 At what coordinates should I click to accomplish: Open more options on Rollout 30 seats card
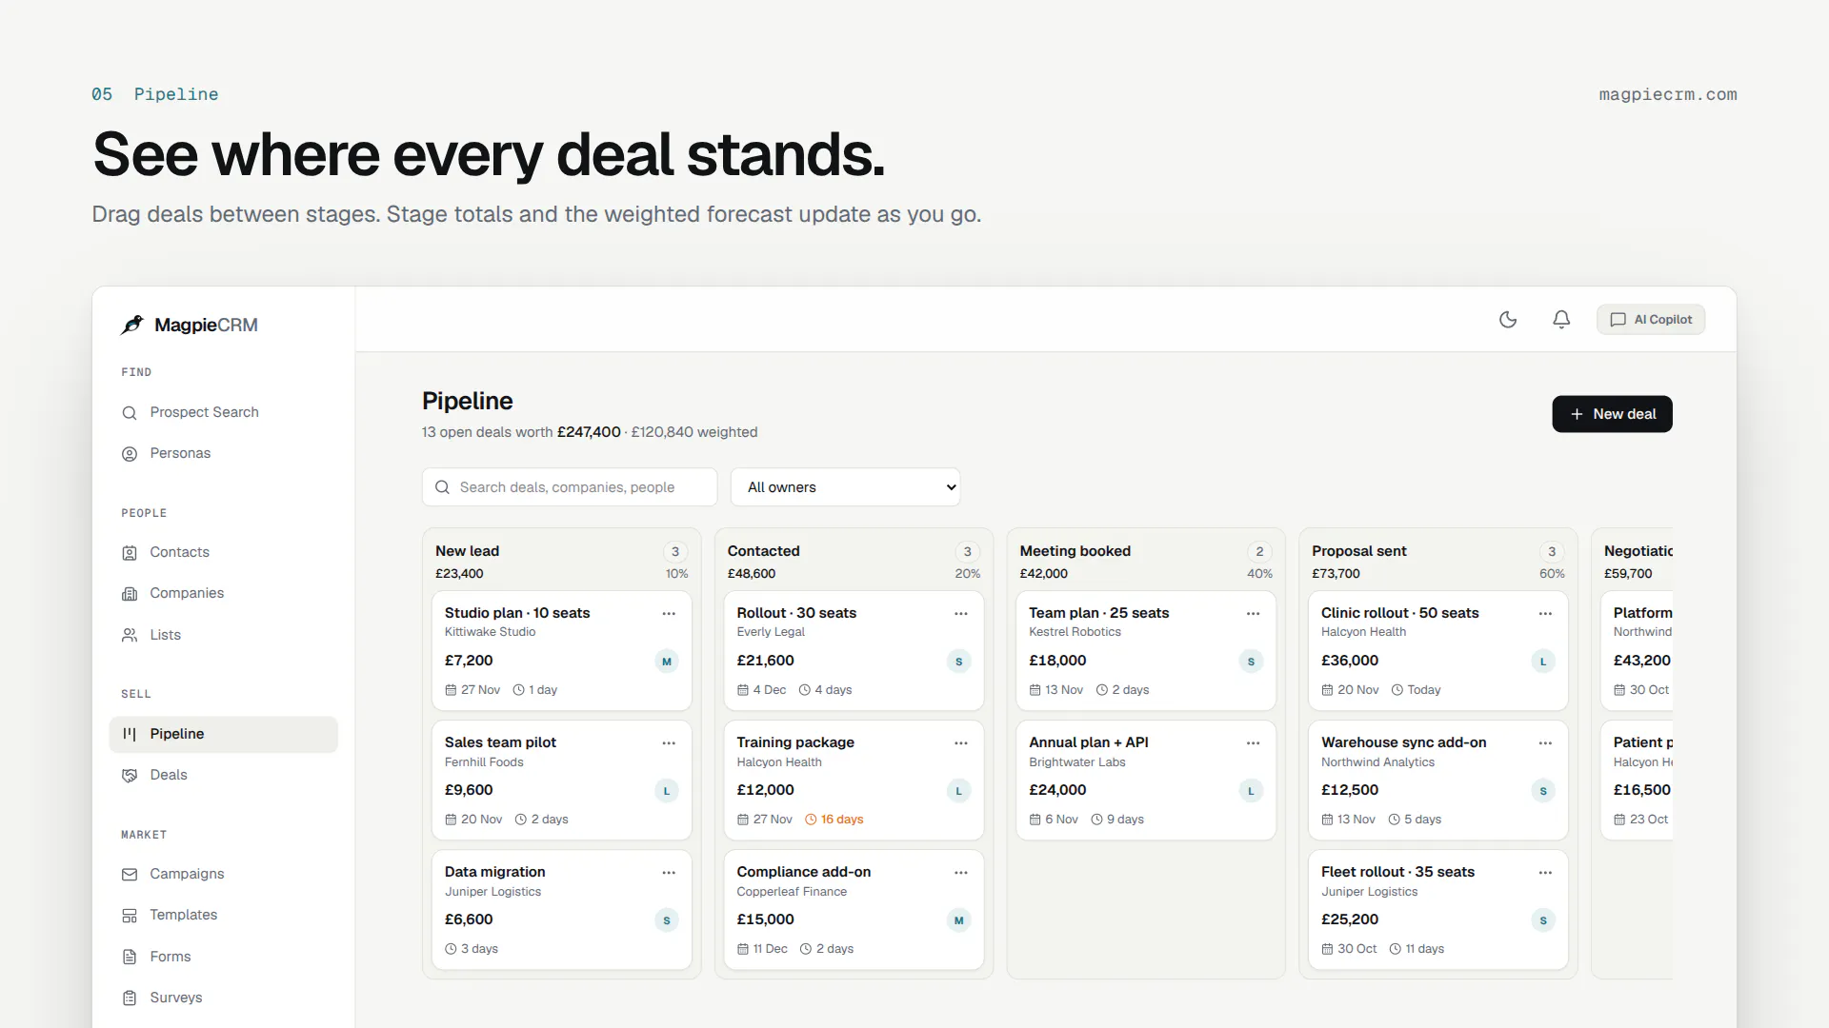961,614
